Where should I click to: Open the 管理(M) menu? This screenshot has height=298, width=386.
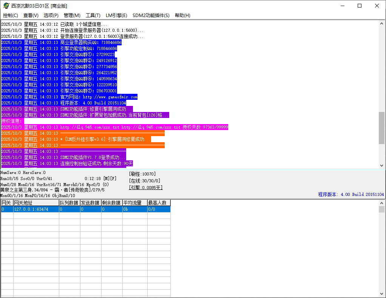pos(72,16)
